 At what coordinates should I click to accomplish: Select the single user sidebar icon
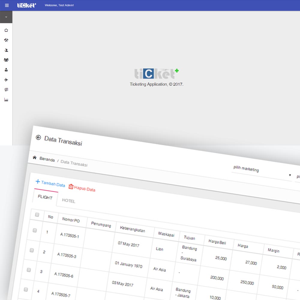[6, 50]
